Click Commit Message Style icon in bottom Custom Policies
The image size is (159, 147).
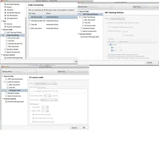tap(6, 102)
